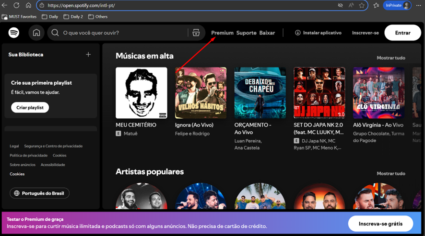Click Grupo Chocolate artist link
This screenshot has width=425, height=236.
pos(370,134)
